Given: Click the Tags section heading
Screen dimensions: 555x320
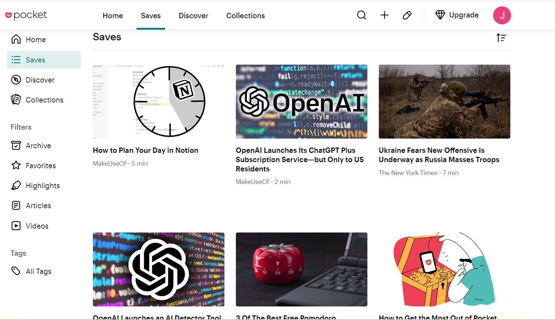Looking at the screenshot, I should tap(18, 253).
